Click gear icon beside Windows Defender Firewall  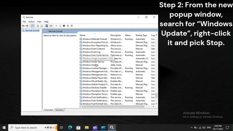pyautogui.click(x=81, y=39)
